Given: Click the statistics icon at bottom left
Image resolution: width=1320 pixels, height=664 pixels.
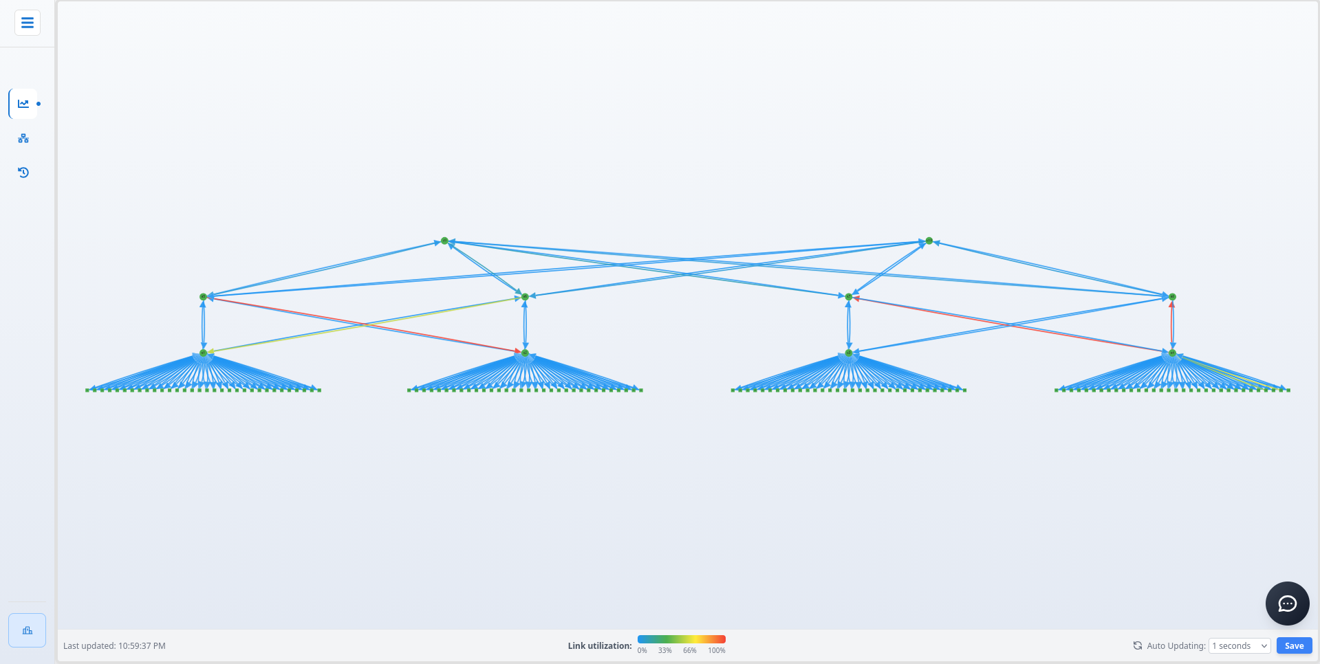Looking at the screenshot, I should (x=27, y=630).
